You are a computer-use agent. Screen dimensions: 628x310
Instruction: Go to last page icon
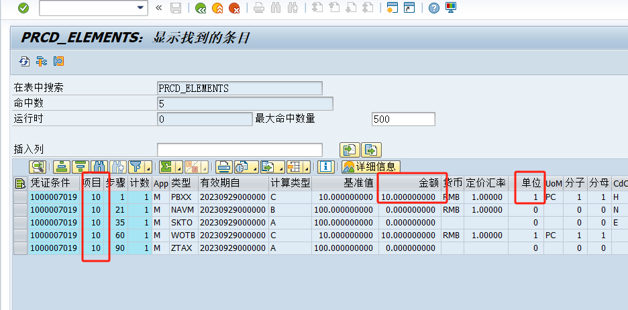pyautogui.click(x=368, y=8)
